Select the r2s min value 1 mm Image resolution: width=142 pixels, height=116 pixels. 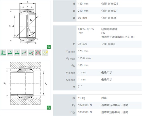(82, 79)
